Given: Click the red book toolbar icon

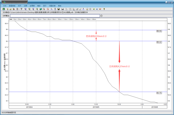Looking at the screenshot, I should [x=100, y=9].
